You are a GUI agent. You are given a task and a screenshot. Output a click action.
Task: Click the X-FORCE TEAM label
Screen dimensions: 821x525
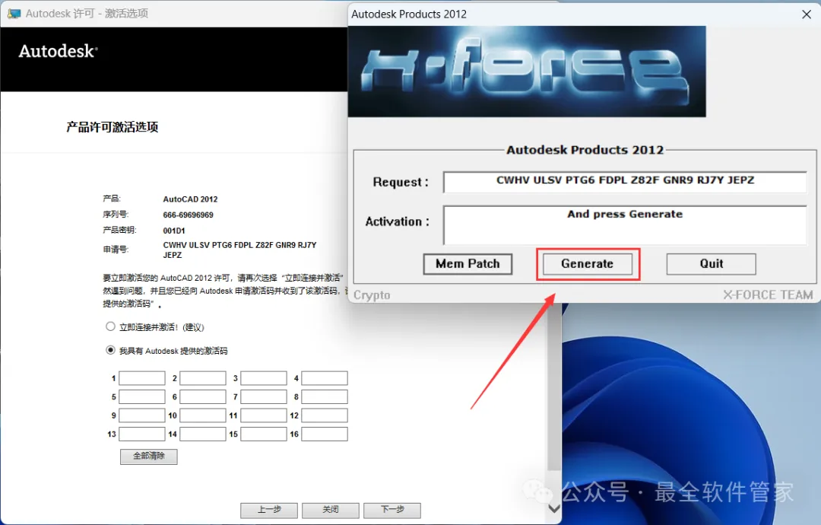point(768,295)
